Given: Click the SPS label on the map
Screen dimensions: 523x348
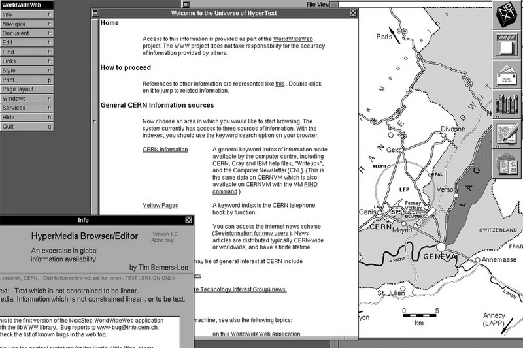Looking at the screenshot, I should pyautogui.click(x=397, y=212).
